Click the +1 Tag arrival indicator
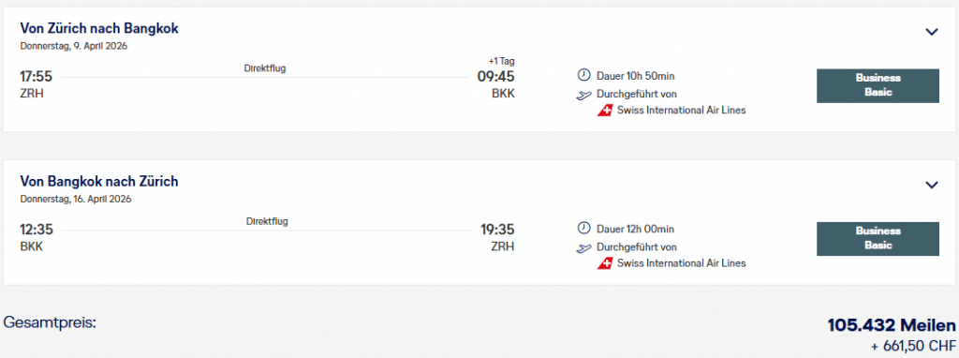959x358 pixels. click(502, 61)
